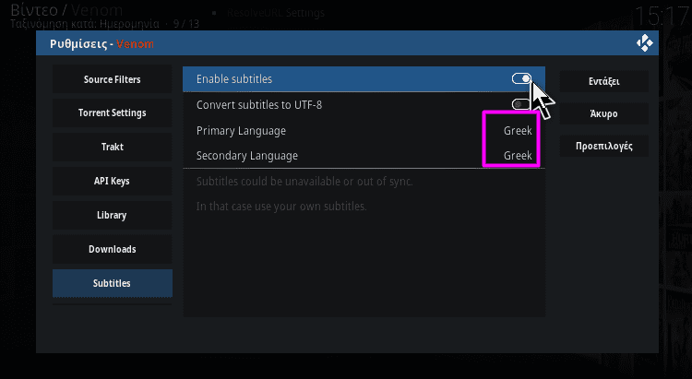The width and height of the screenshot is (692, 379).
Task: Click the Enable subtitles label
Action: click(x=234, y=79)
